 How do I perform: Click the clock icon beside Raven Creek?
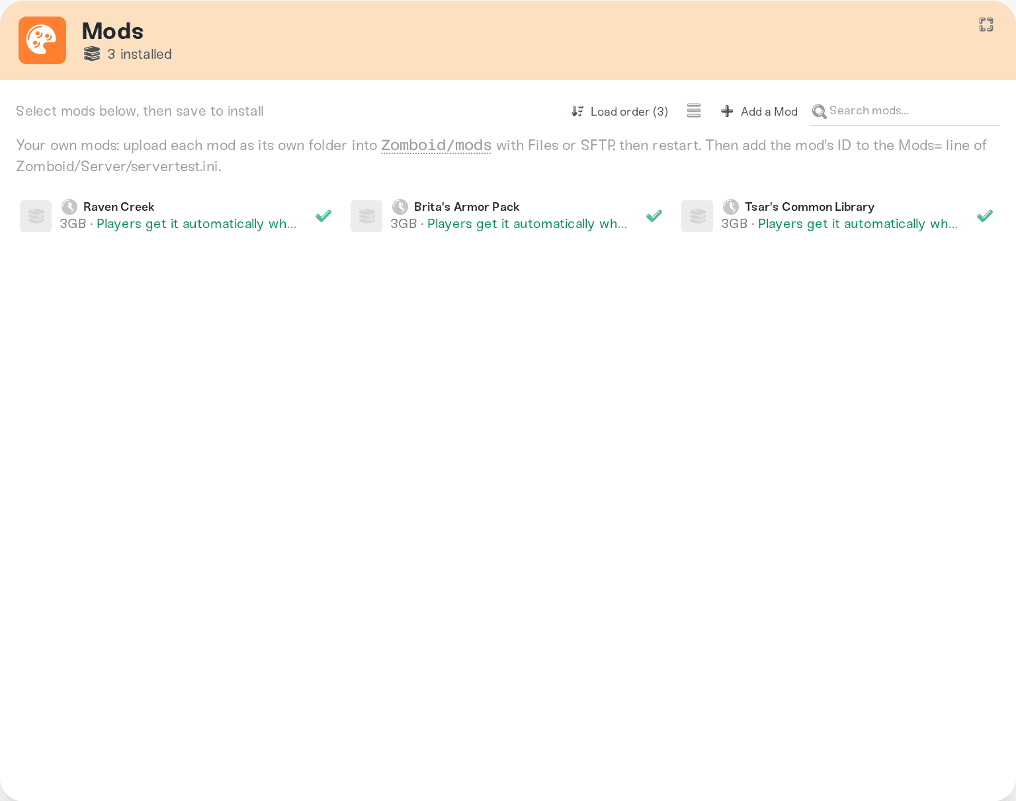tap(69, 207)
